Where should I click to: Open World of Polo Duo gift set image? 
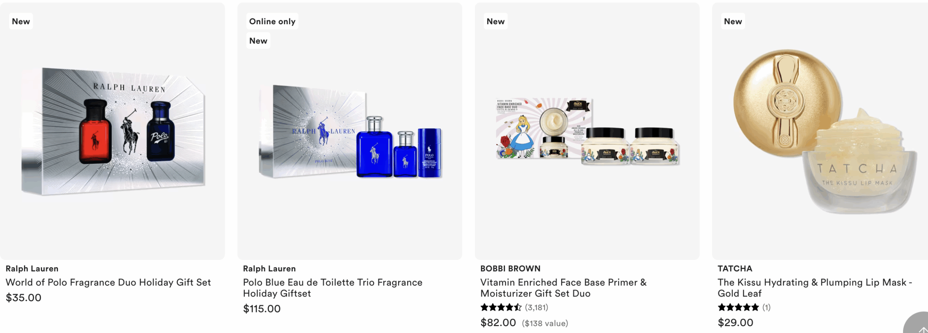[112, 131]
